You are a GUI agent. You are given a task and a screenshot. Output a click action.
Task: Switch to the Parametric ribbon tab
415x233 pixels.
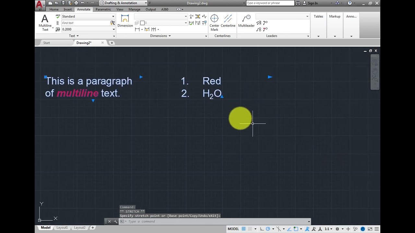pos(103,9)
